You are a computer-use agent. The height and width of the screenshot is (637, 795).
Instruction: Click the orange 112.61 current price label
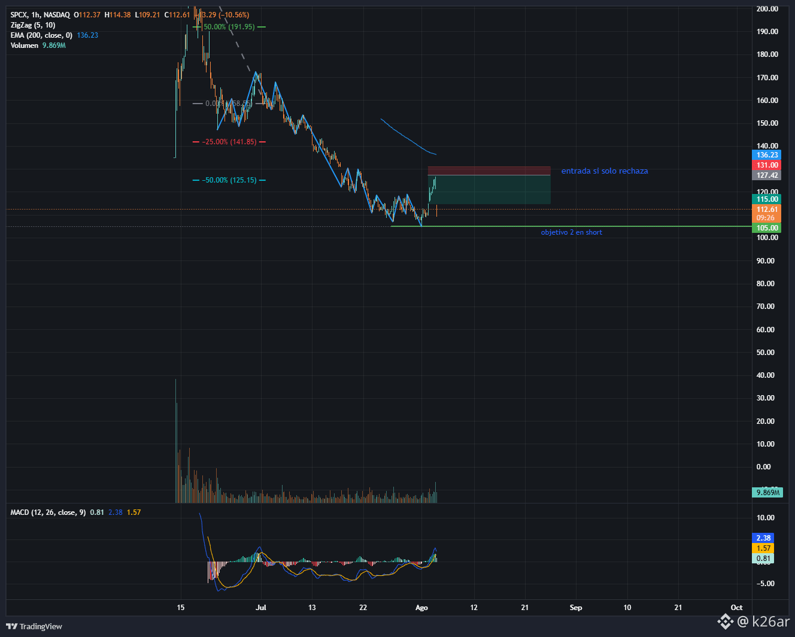tap(766, 210)
